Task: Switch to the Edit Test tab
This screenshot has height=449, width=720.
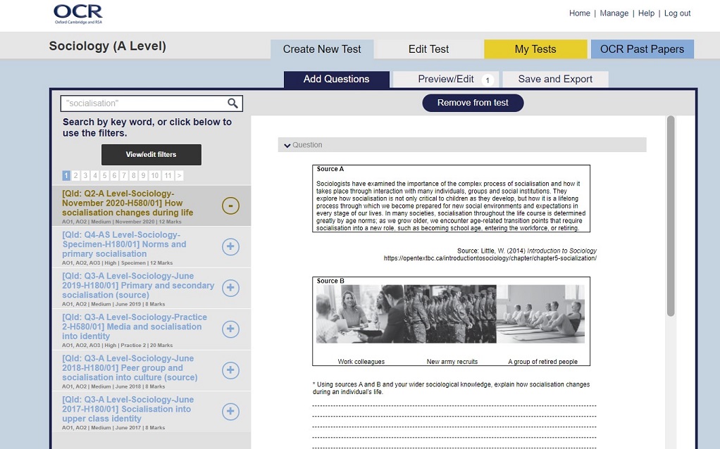Action: tap(428, 49)
